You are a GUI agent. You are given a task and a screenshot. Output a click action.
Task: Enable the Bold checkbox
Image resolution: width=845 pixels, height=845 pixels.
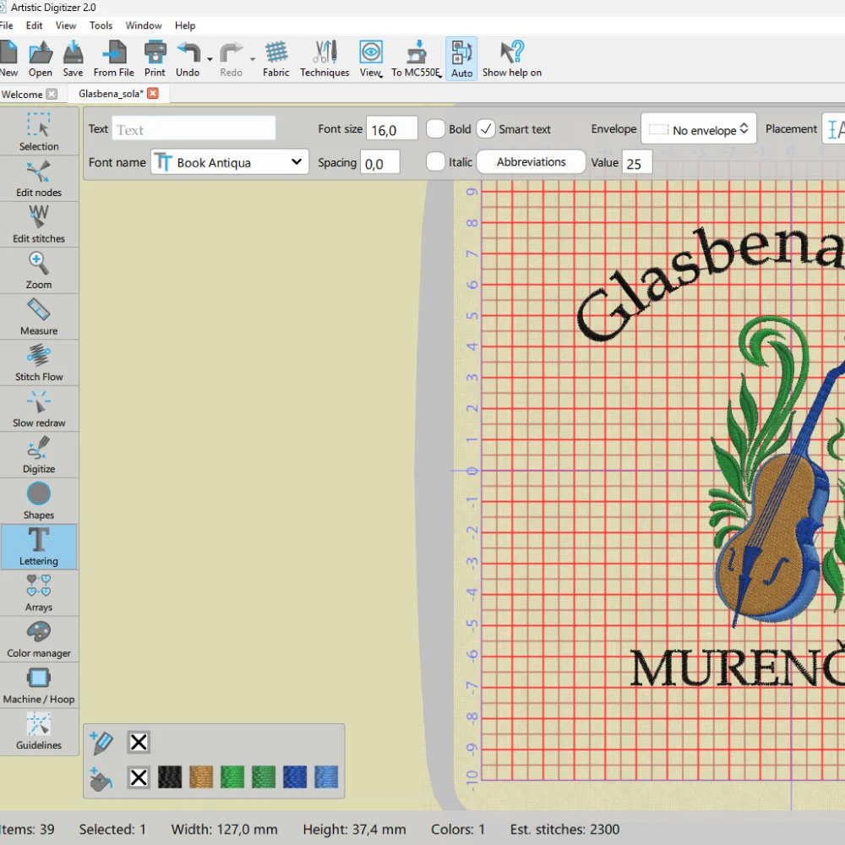click(436, 129)
